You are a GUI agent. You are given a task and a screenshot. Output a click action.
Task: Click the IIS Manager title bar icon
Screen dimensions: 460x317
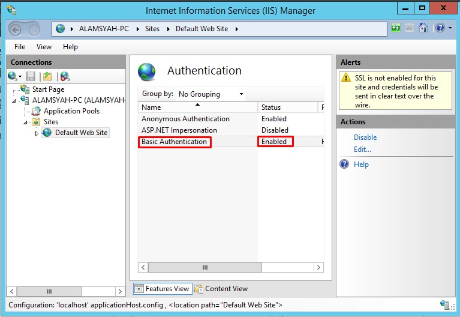point(12,10)
